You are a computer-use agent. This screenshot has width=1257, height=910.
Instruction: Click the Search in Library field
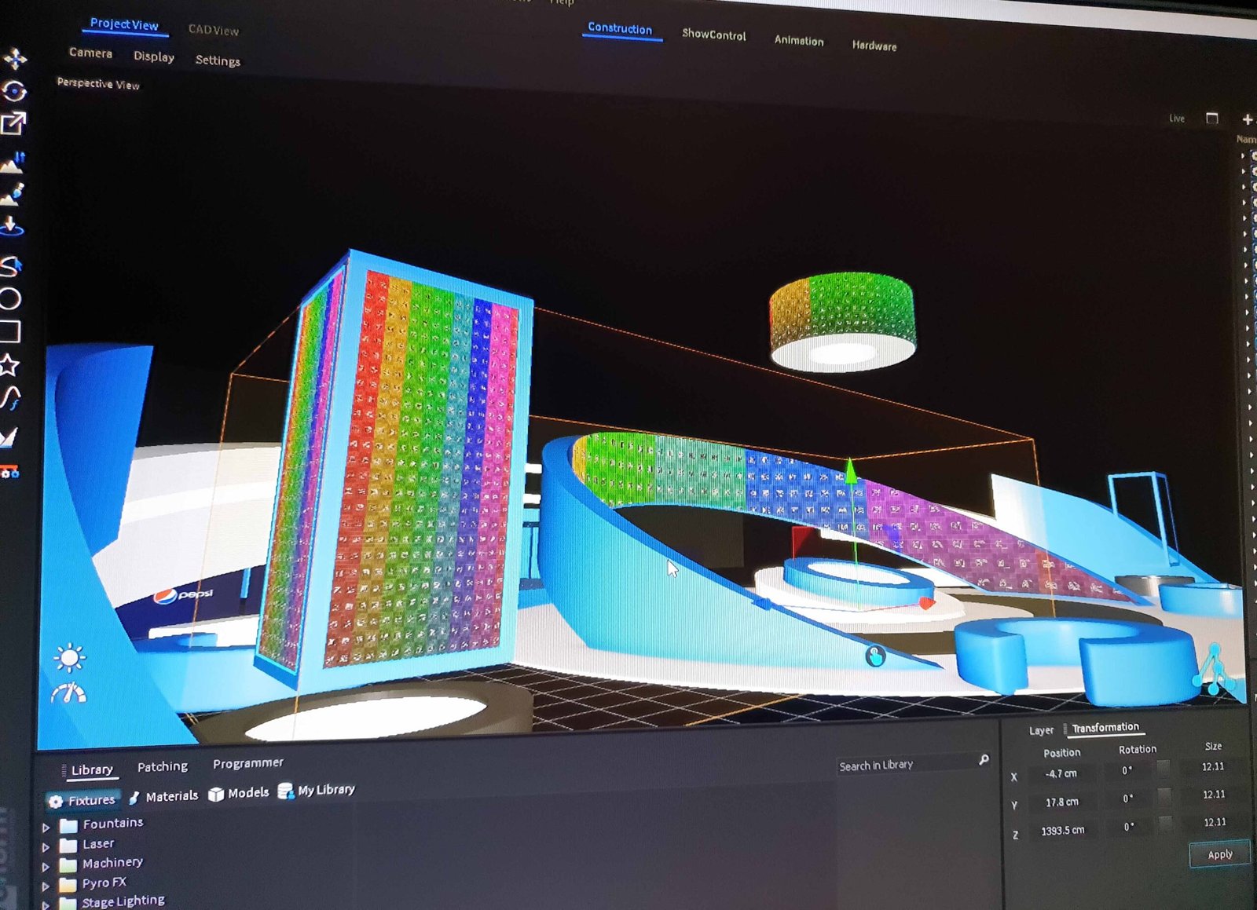click(905, 764)
